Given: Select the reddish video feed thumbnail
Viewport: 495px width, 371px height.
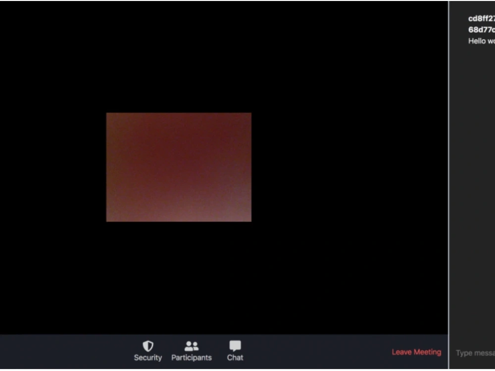Looking at the screenshot, I should tap(179, 167).
